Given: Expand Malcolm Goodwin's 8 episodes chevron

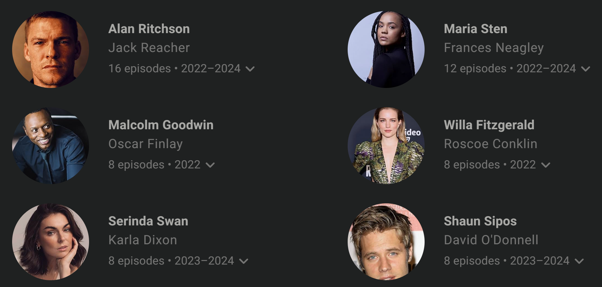Looking at the screenshot, I should click(210, 165).
